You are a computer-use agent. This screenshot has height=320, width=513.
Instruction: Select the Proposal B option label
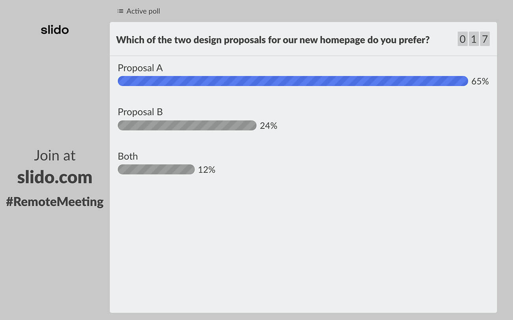pos(140,112)
